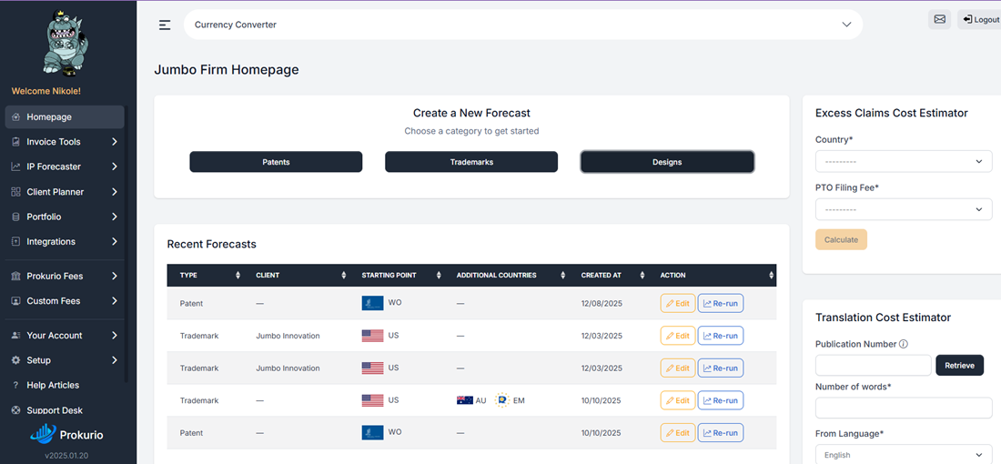Open the mail envelope icon

939,19
